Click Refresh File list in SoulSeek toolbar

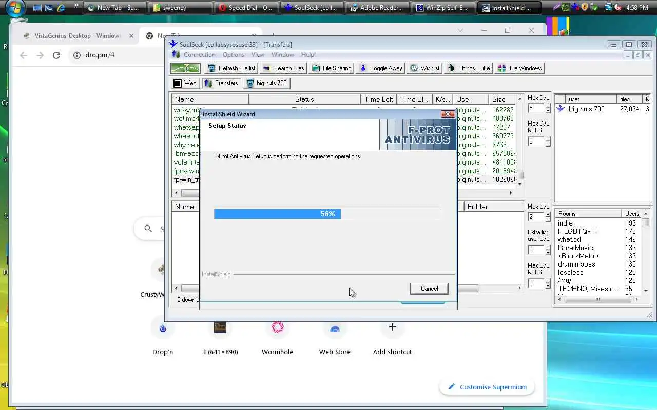point(231,68)
